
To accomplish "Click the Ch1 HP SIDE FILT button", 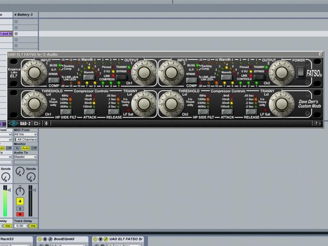I will click(x=66, y=112).
